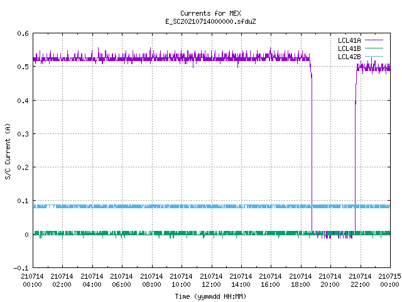Select the LCL41A legend label
Image resolution: width=402 pixels, height=302 pixels.
349,40
